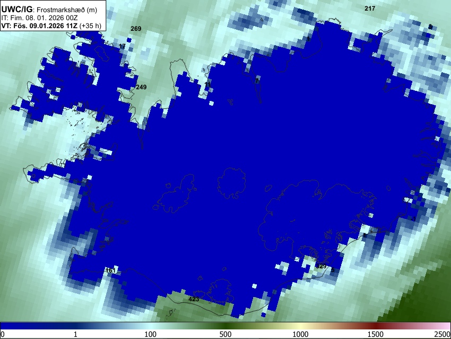Click the map value 217
451x339 pixels.
tap(370, 9)
